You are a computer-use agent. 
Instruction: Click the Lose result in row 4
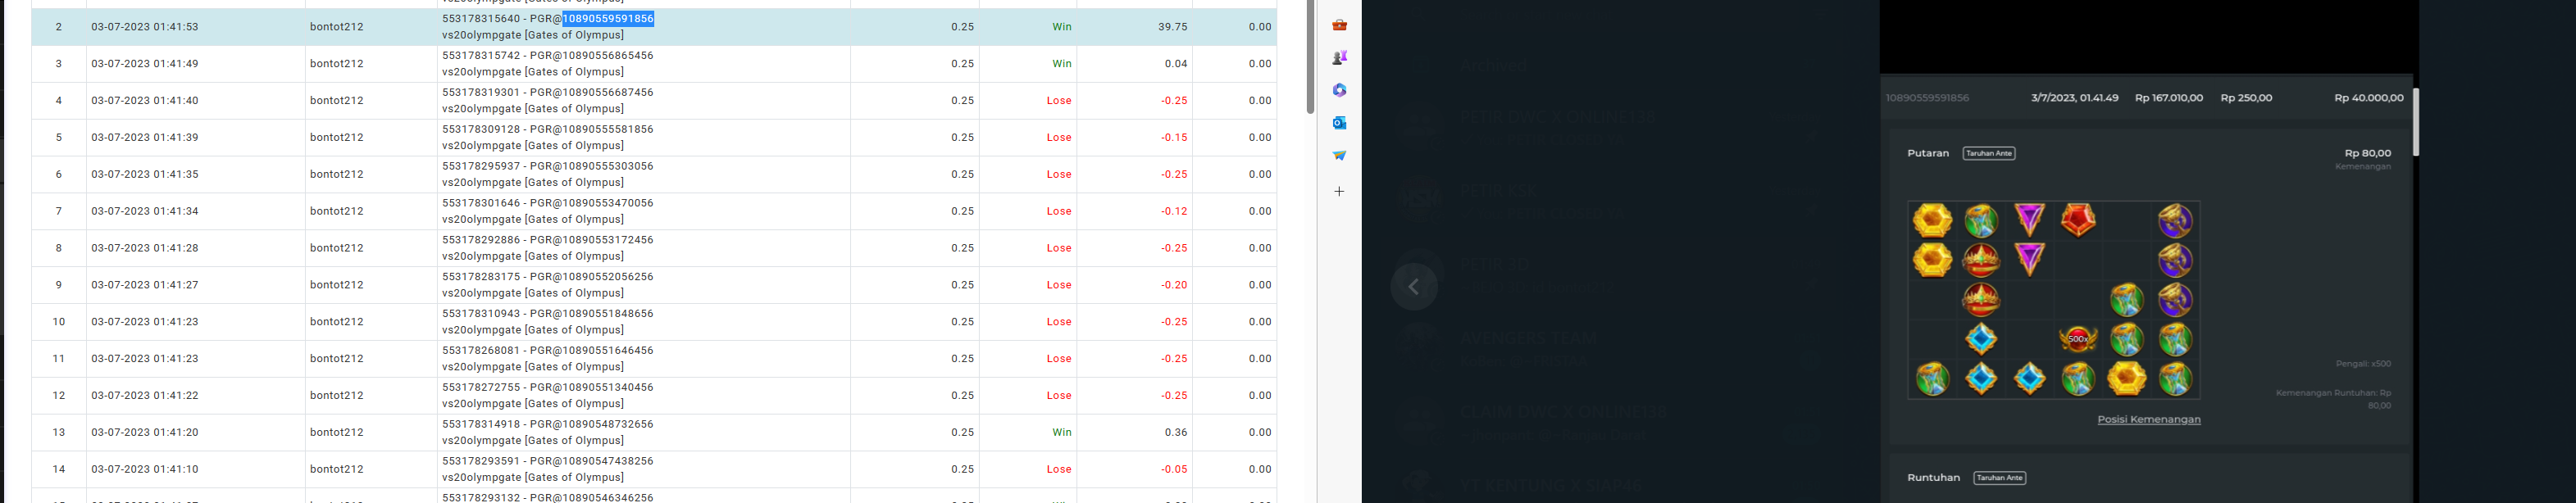1059,101
